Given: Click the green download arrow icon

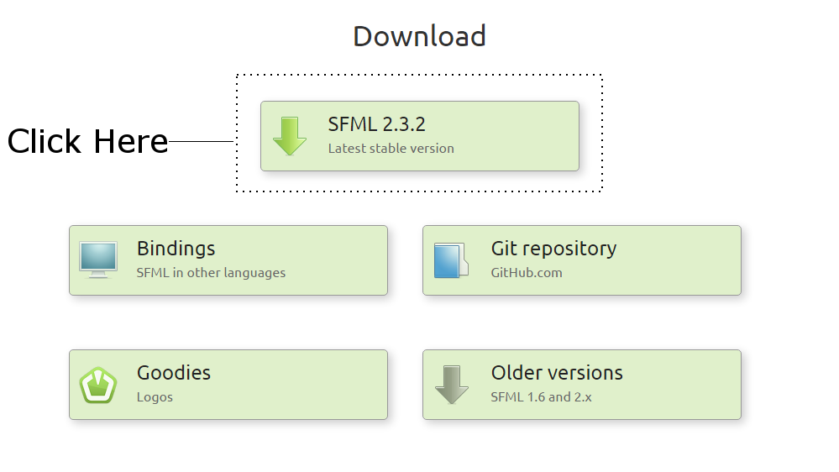Looking at the screenshot, I should pos(290,136).
